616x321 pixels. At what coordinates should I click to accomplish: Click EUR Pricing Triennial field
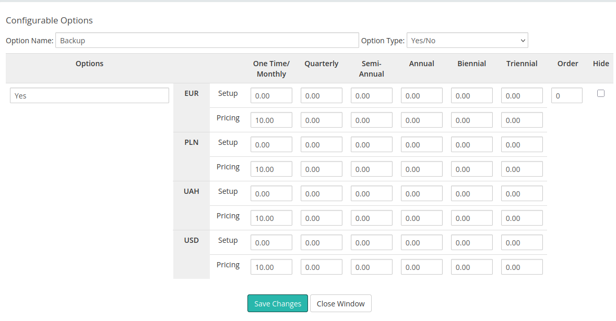[x=522, y=120]
